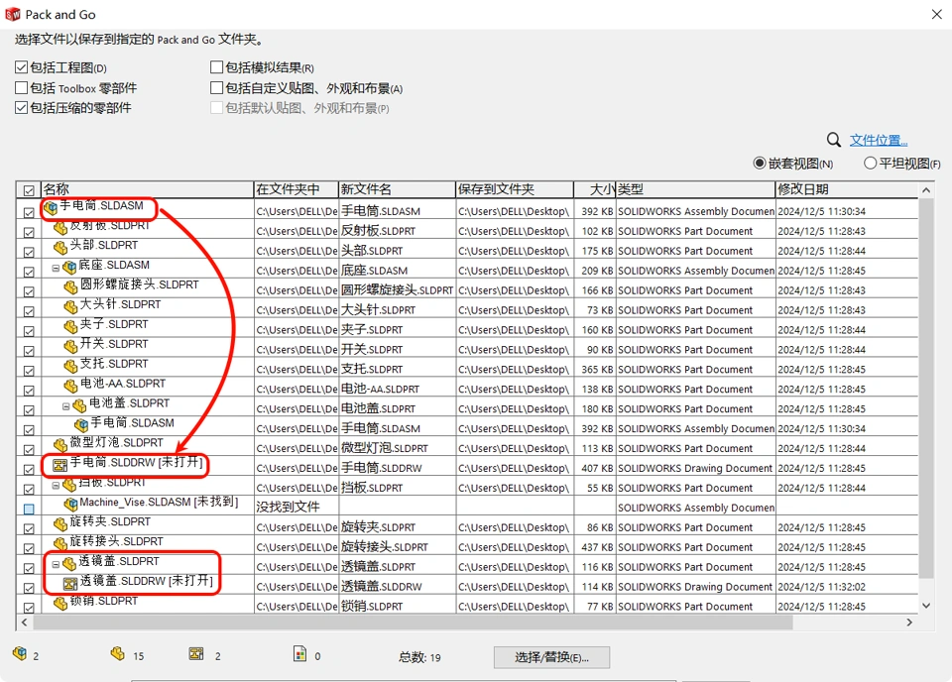Screen dimensions: 952x682
Task: Click 新文件名 column header
Action: [x=397, y=189]
